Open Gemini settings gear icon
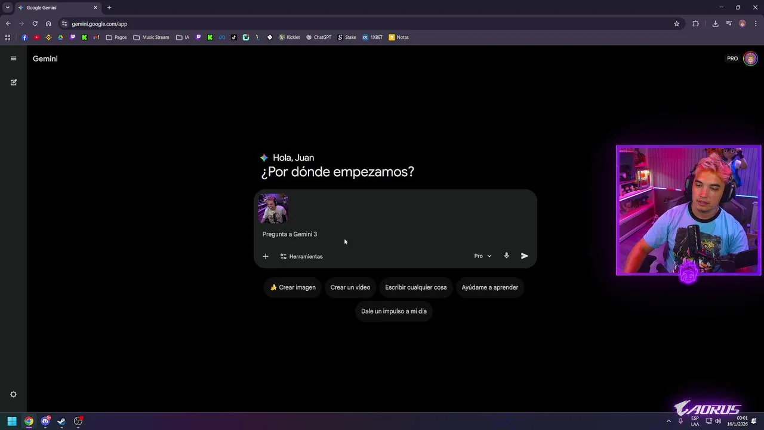This screenshot has width=764, height=430. pos(13,394)
